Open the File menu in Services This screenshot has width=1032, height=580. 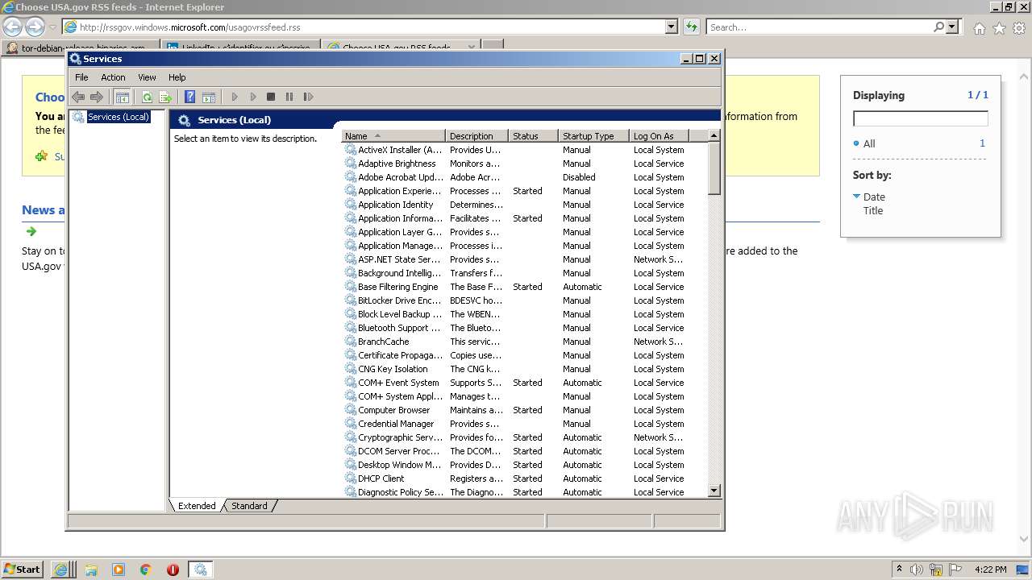81,77
